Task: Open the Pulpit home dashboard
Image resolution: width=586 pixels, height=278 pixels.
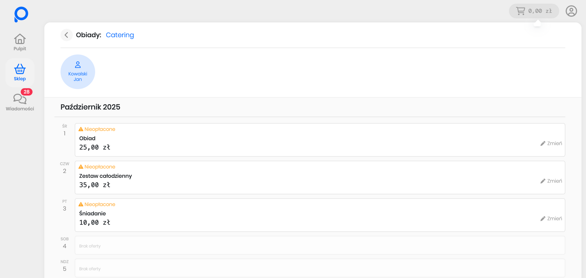Action: click(x=20, y=42)
